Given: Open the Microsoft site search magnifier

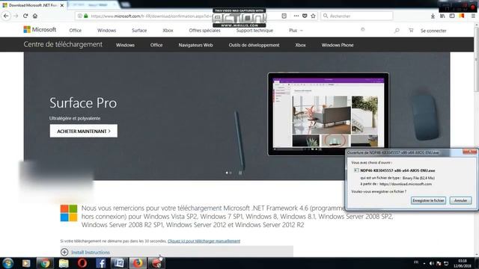Looking at the screenshot, I should click(x=397, y=31).
